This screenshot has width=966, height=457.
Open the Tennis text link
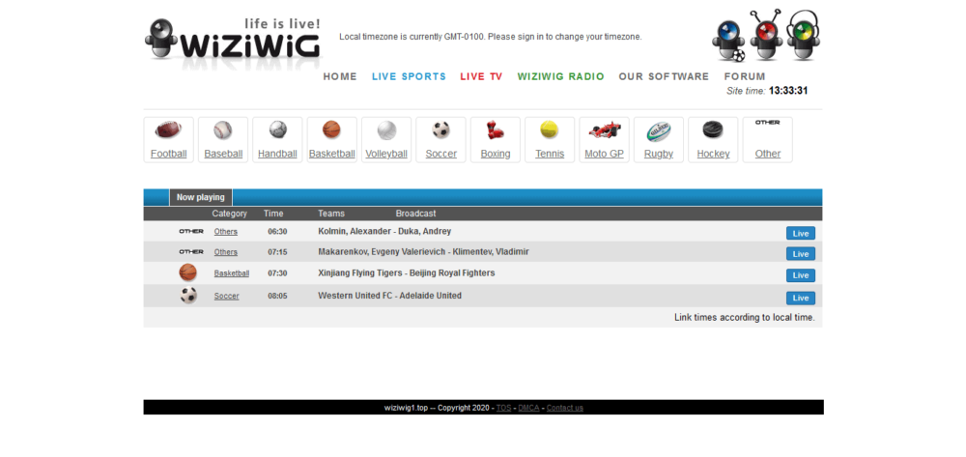click(550, 154)
